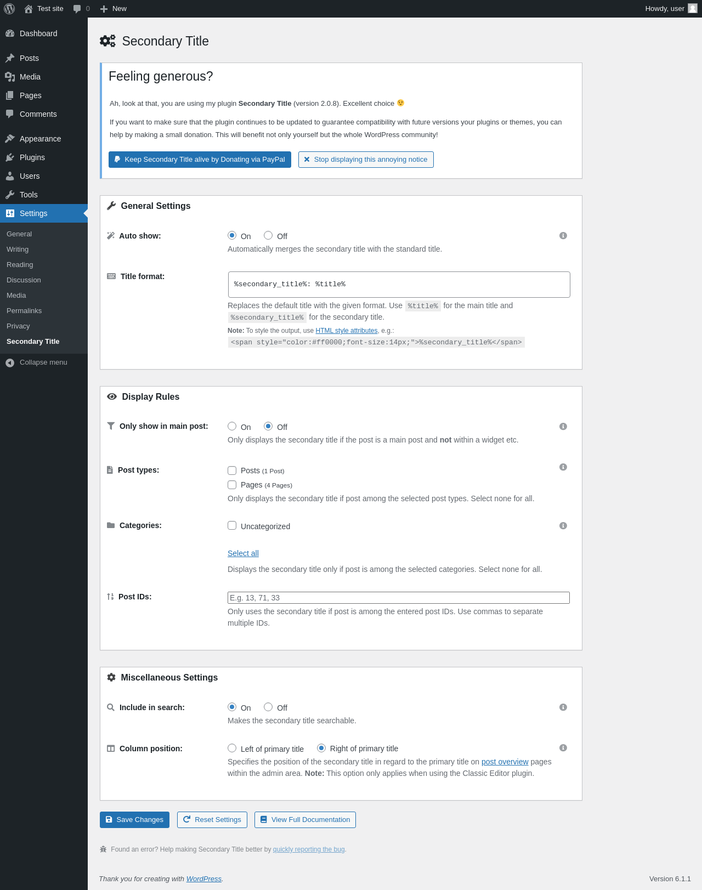The width and height of the screenshot is (702, 890).
Task: Click the info icon beside Auto show
Action: [563, 236]
